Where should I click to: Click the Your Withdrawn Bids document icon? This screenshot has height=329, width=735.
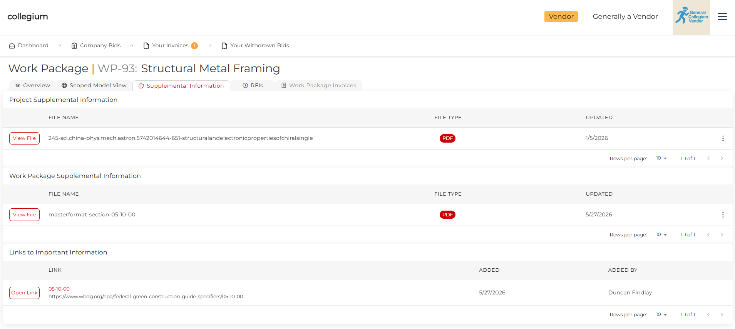224,46
